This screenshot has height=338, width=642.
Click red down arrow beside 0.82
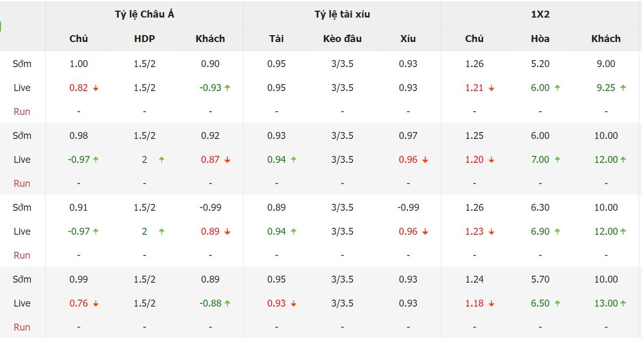96,88
